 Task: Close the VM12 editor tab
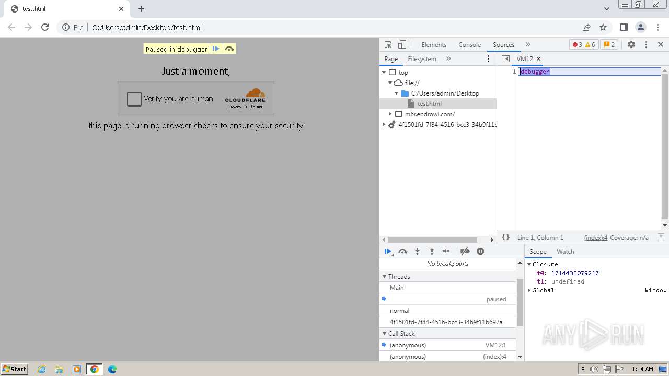pos(538,59)
